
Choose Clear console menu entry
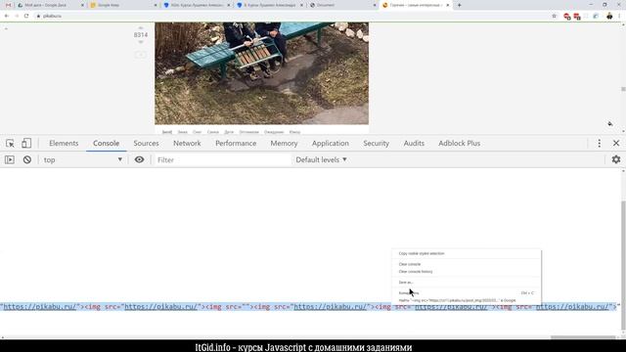tap(467, 264)
